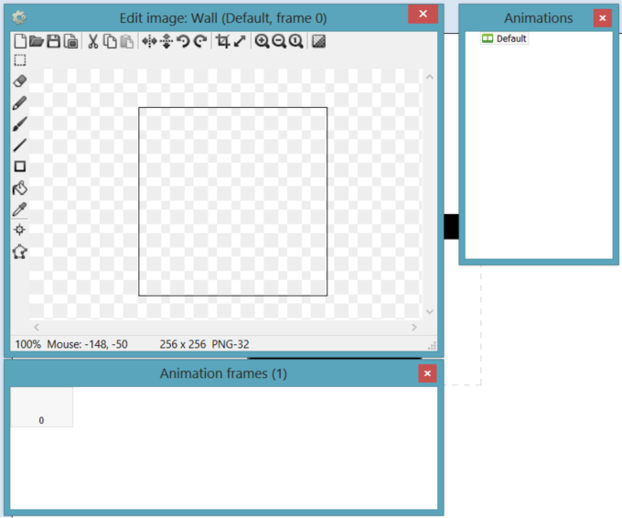Click the window resize grip in status bar
This screenshot has height=518, width=622.
click(x=432, y=346)
